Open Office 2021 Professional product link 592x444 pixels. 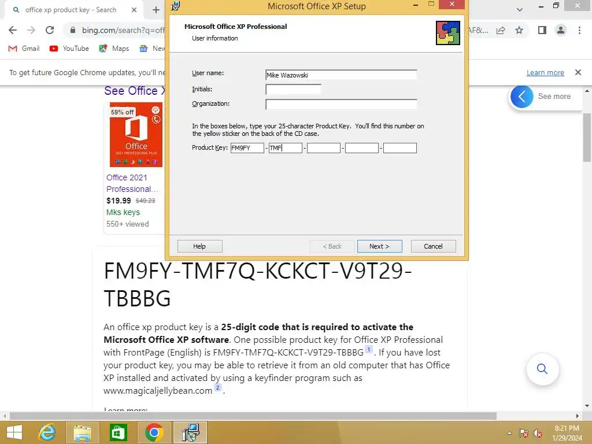pyautogui.click(x=132, y=183)
